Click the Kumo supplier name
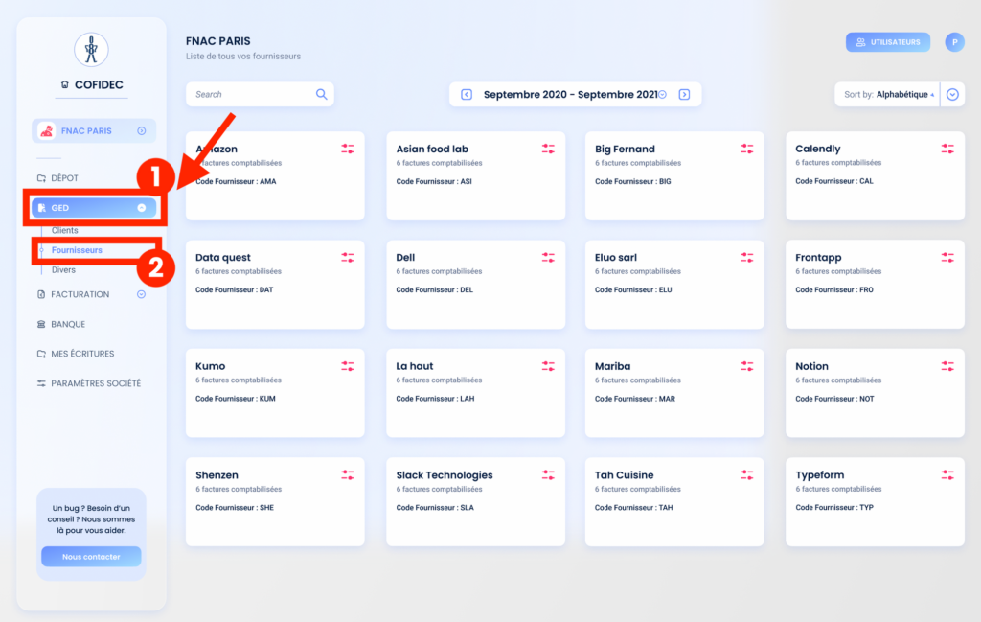981x622 pixels. (x=210, y=366)
